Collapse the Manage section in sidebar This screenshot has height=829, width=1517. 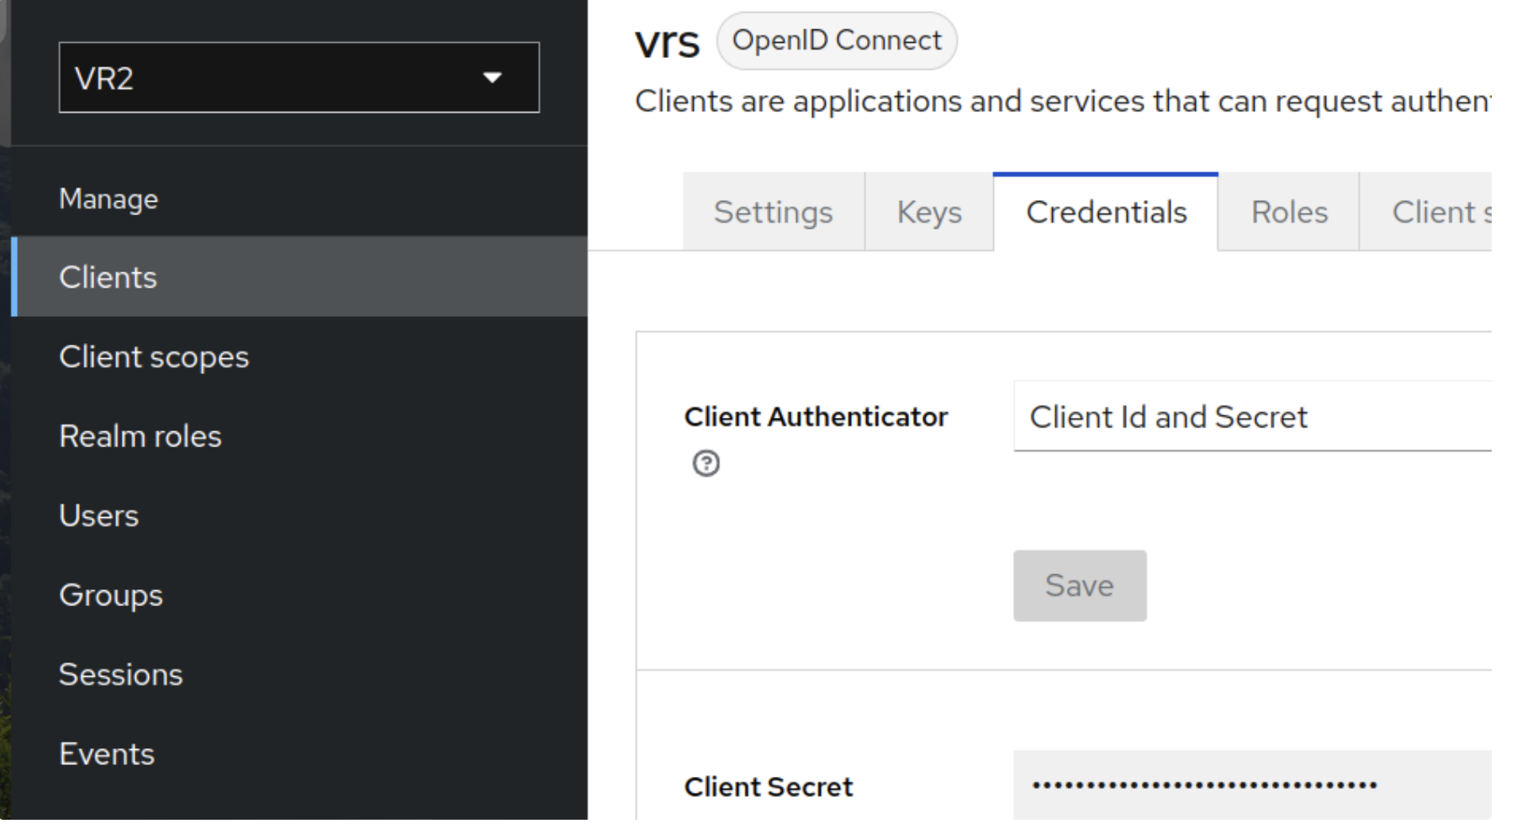(108, 199)
